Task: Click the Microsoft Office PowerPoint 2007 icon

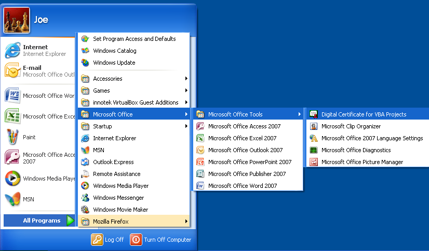Action: (200, 162)
